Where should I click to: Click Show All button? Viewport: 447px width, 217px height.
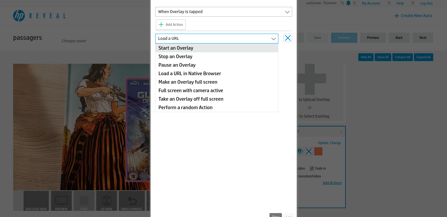(383, 57)
